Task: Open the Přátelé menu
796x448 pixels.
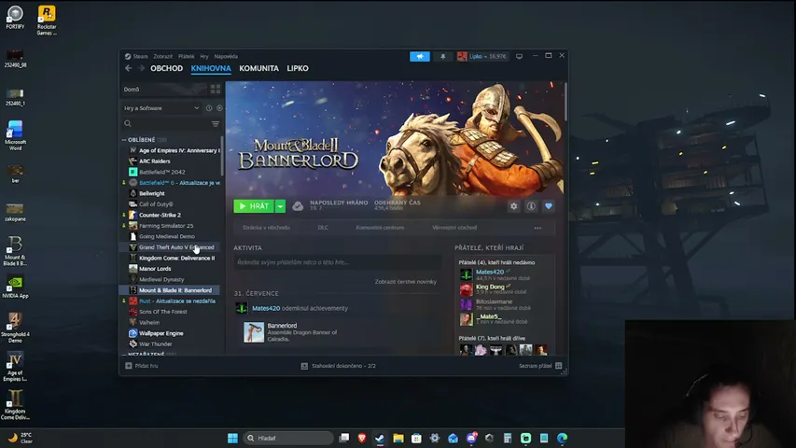Action: 187,56
